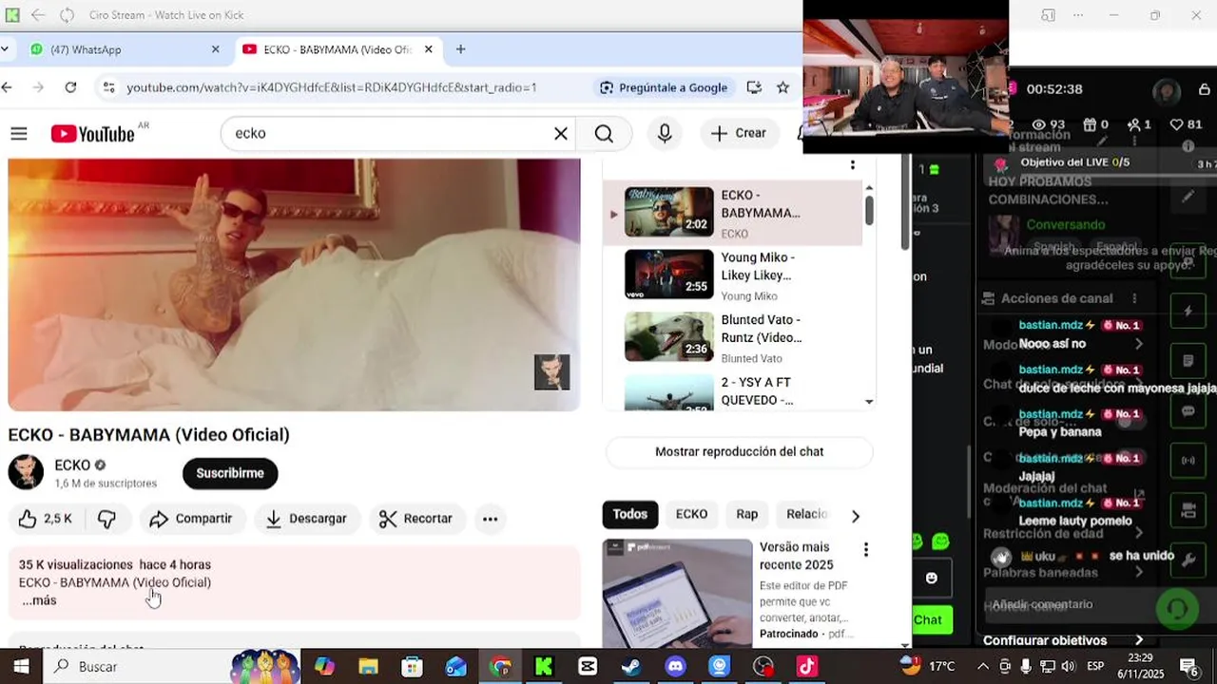Open the Kick app from the taskbar
1217x684 pixels.
pyautogui.click(x=544, y=667)
